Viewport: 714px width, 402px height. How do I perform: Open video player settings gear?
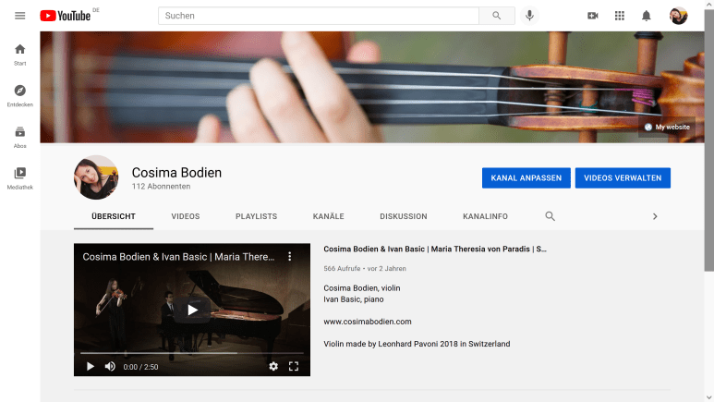(x=273, y=366)
